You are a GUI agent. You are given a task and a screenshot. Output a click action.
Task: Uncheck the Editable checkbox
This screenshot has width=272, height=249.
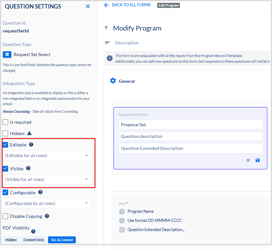[x=5, y=145]
